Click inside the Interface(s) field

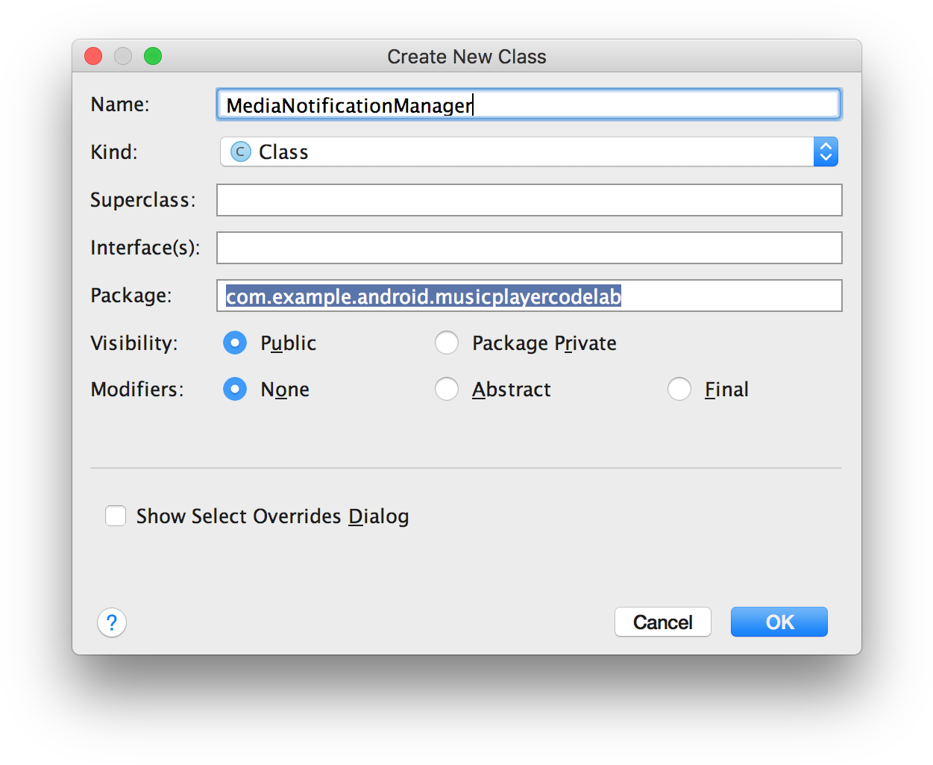529,248
